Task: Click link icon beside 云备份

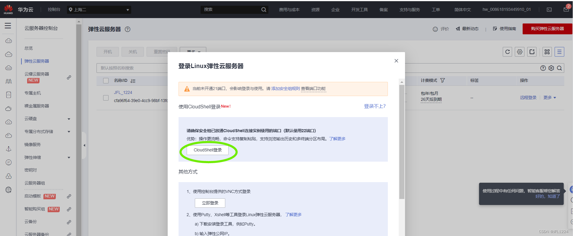Action: click(x=69, y=222)
